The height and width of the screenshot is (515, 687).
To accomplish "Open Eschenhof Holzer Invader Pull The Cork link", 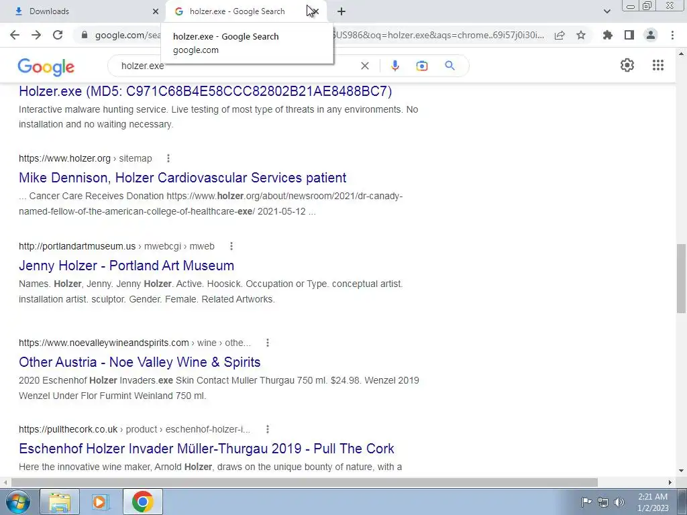I will coord(207,449).
